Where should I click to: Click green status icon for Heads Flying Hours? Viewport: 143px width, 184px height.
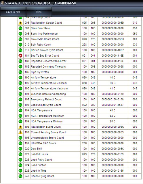click(x=20, y=176)
